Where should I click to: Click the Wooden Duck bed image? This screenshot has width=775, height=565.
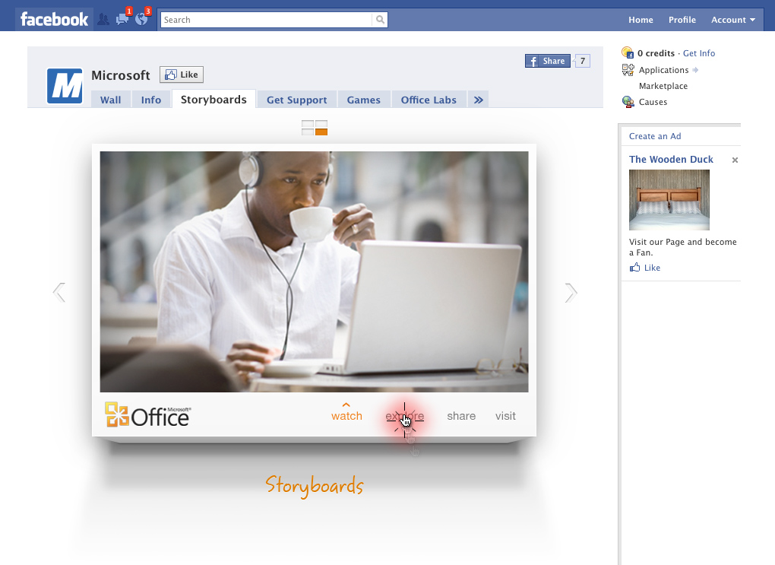click(669, 200)
